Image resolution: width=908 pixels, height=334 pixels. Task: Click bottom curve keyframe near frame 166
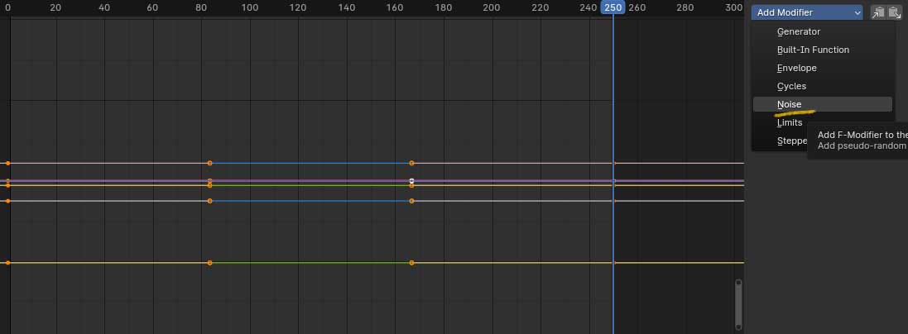coord(411,263)
